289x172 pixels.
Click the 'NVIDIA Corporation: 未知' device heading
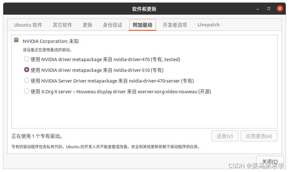point(51,41)
